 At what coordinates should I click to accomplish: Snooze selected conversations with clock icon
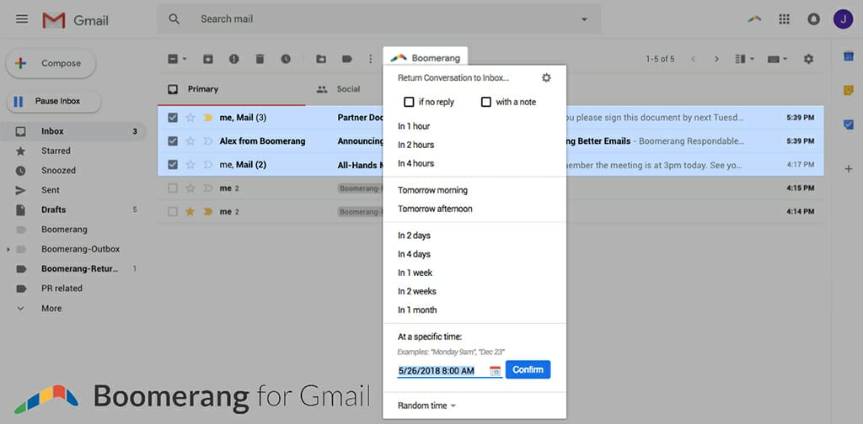coord(286,59)
